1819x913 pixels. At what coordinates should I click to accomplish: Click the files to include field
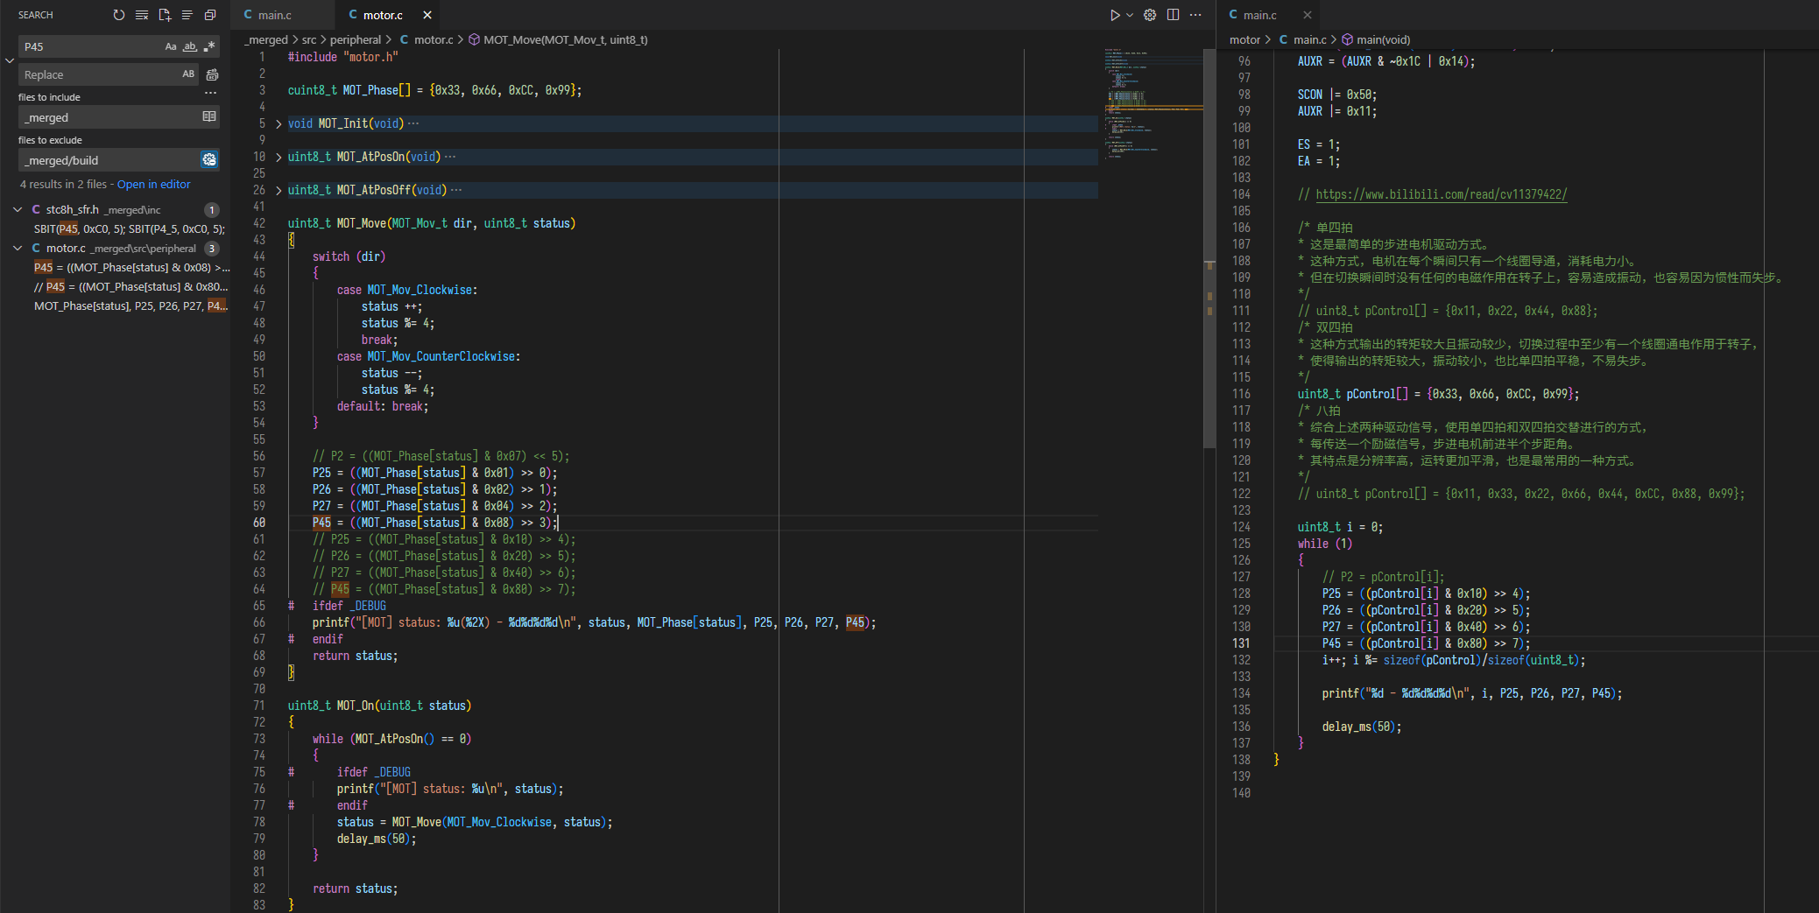tap(119, 117)
